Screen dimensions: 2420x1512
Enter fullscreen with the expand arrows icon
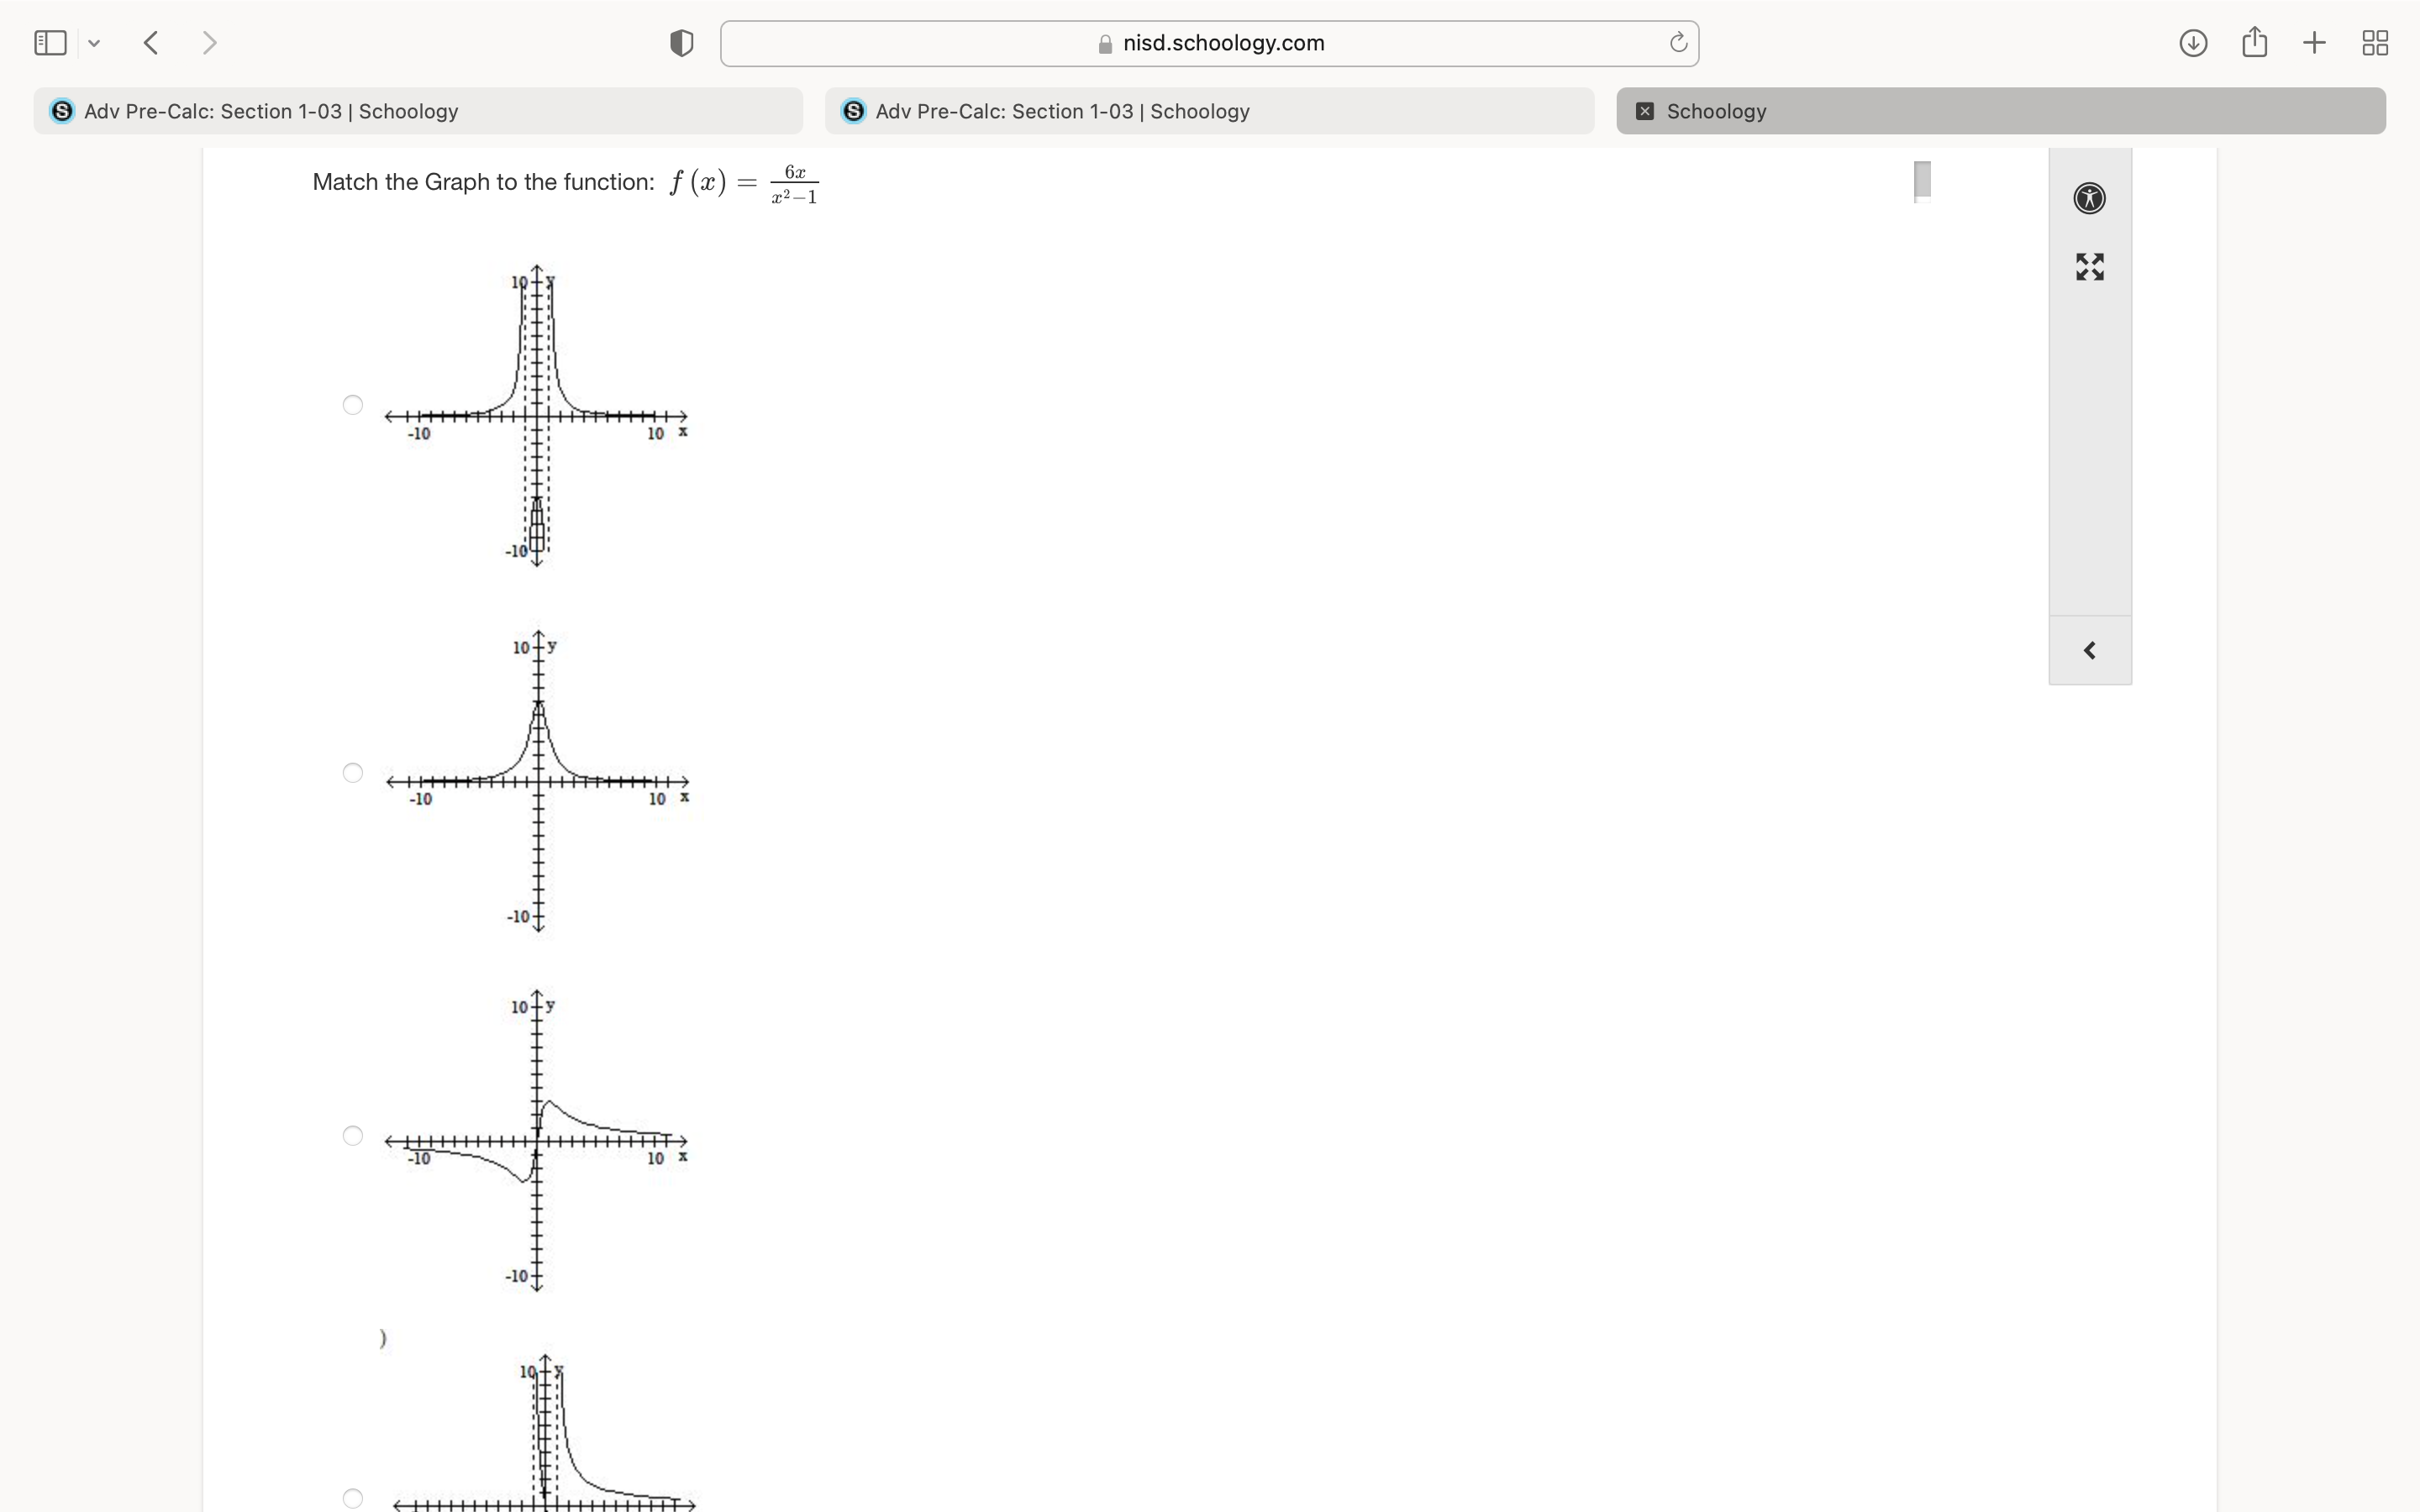click(x=2089, y=267)
